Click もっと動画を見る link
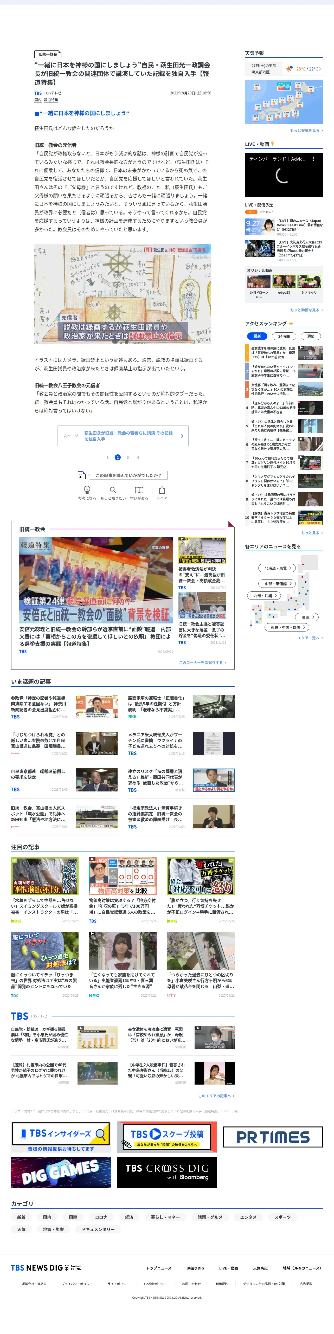Viewport: 334px width, 1334px height. pos(306,310)
